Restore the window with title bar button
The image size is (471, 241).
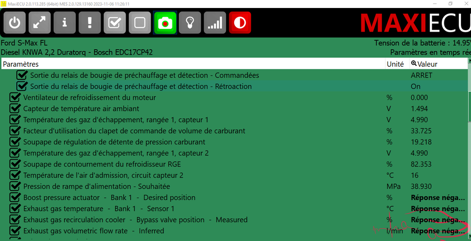(x=450, y=4)
